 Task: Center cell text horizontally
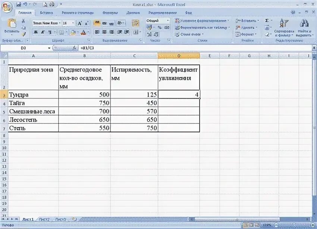104,32
